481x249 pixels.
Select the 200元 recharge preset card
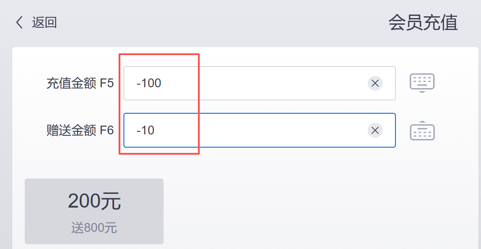pos(94,211)
